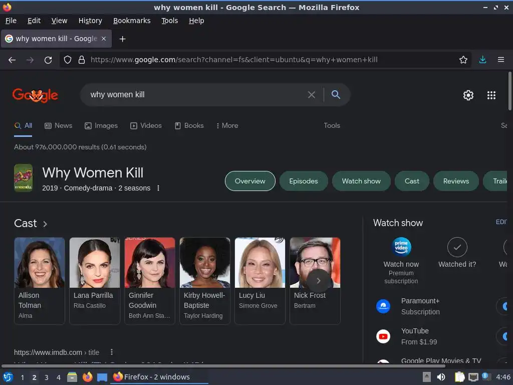This screenshot has height=385, width=513.
Task: Expand the Cast section chevron
Action: [45, 224]
